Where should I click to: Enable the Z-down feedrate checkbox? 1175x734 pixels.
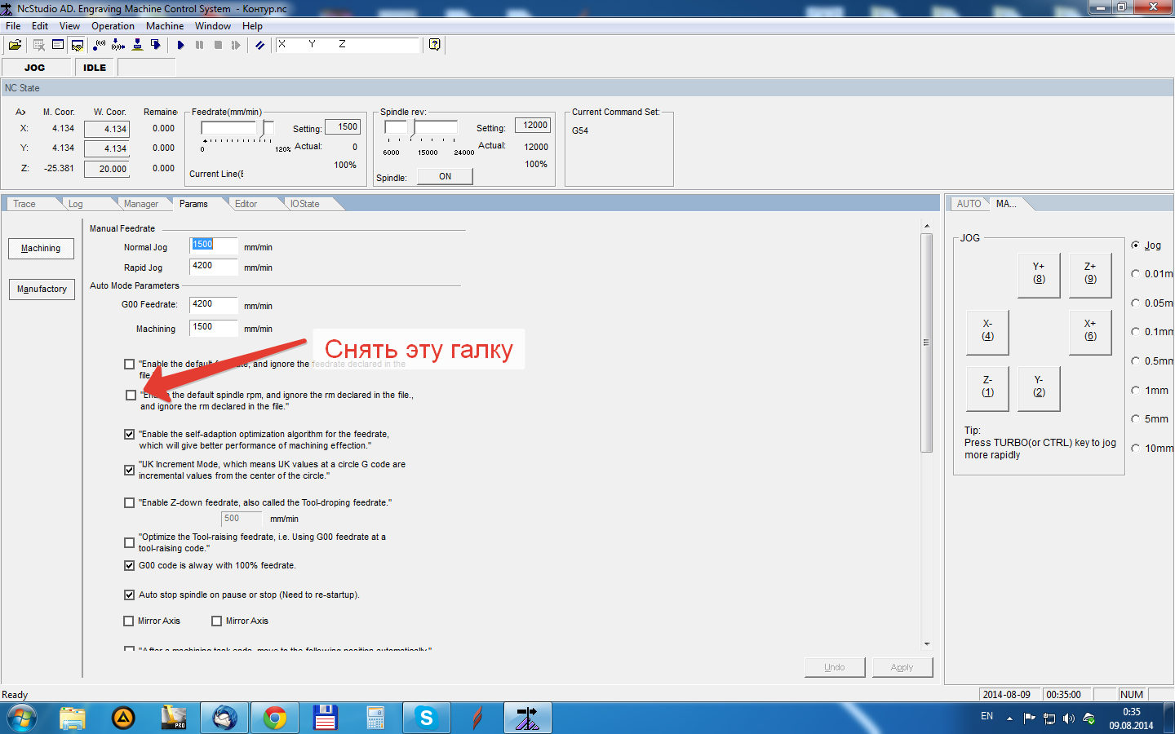point(129,503)
